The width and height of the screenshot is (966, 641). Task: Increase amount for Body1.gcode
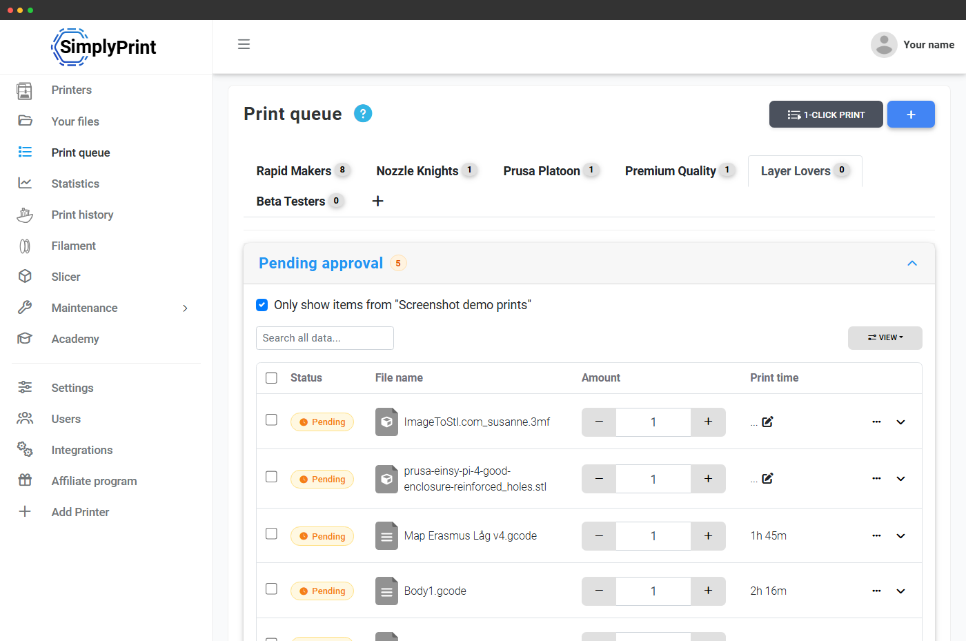pyautogui.click(x=708, y=591)
